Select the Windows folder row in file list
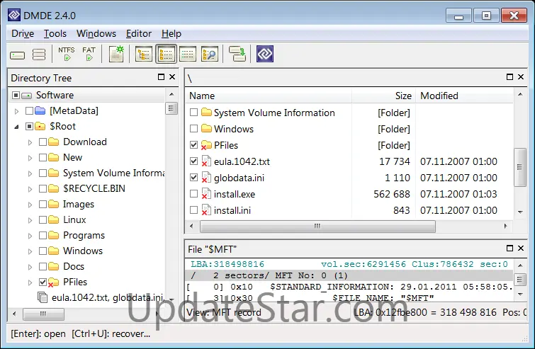This screenshot has height=349, width=535. coord(349,129)
